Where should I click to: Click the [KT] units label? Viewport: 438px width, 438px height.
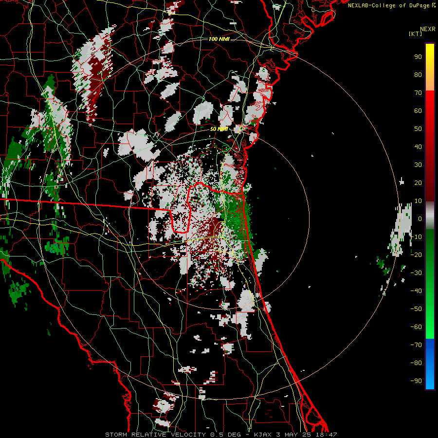416,34
